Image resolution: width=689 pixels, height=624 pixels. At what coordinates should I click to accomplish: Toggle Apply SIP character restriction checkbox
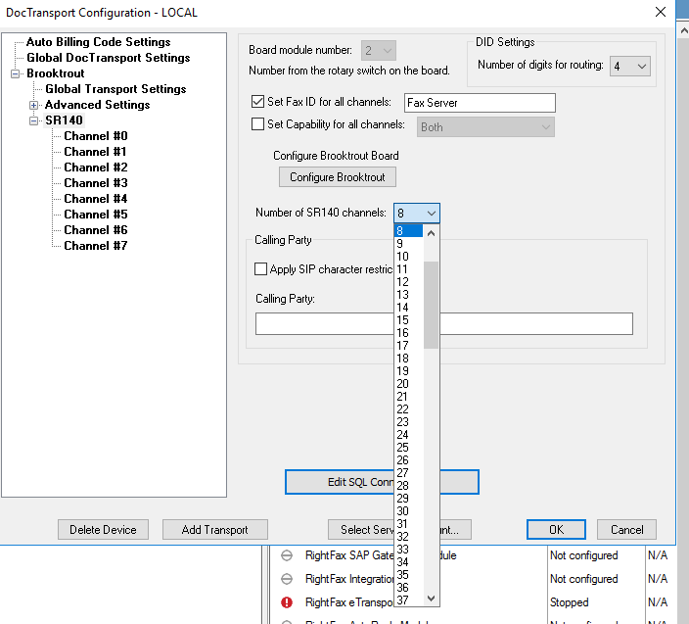pos(261,269)
